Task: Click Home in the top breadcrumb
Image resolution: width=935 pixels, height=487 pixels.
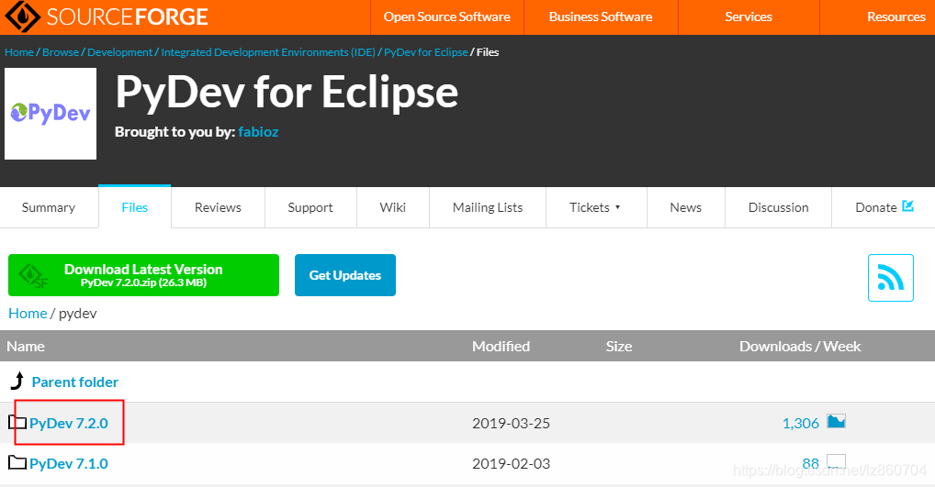Action: click(x=19, y=52)
